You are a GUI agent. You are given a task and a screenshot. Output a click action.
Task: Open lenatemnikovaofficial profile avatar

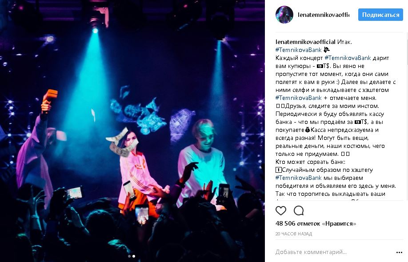tap(284, 15)
